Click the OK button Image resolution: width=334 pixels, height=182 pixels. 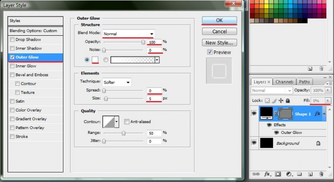[x=219, y=20]
